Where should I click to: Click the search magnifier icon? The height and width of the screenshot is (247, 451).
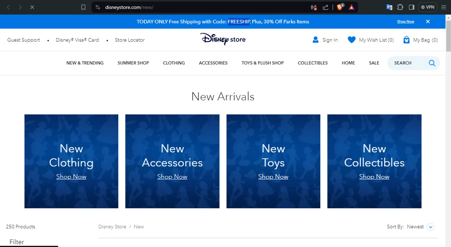(x=432, y=63)
